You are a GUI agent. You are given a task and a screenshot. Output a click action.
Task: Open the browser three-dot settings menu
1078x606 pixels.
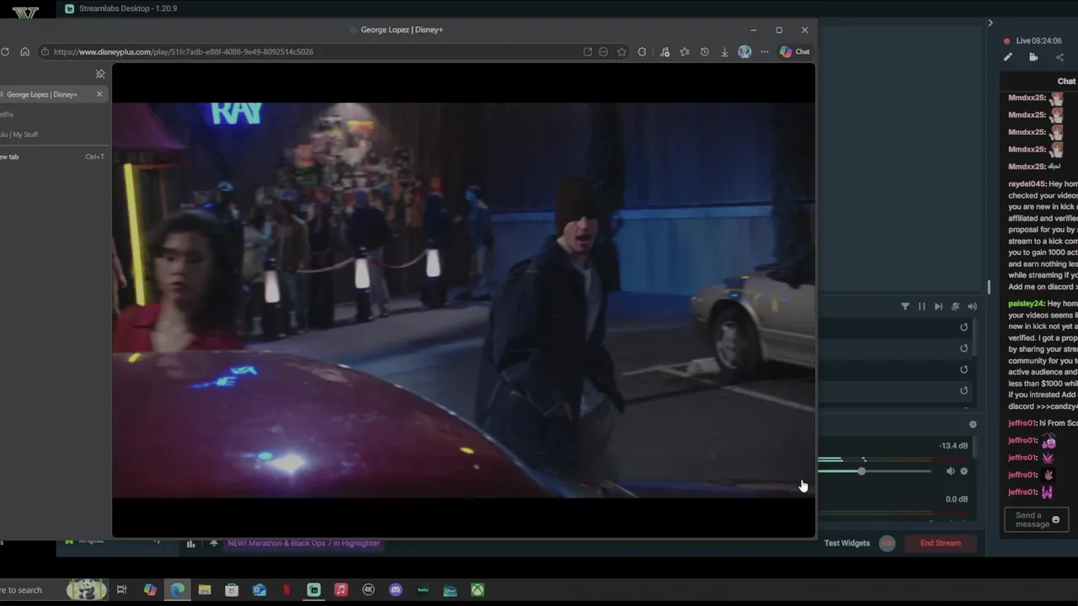point(765,51)
